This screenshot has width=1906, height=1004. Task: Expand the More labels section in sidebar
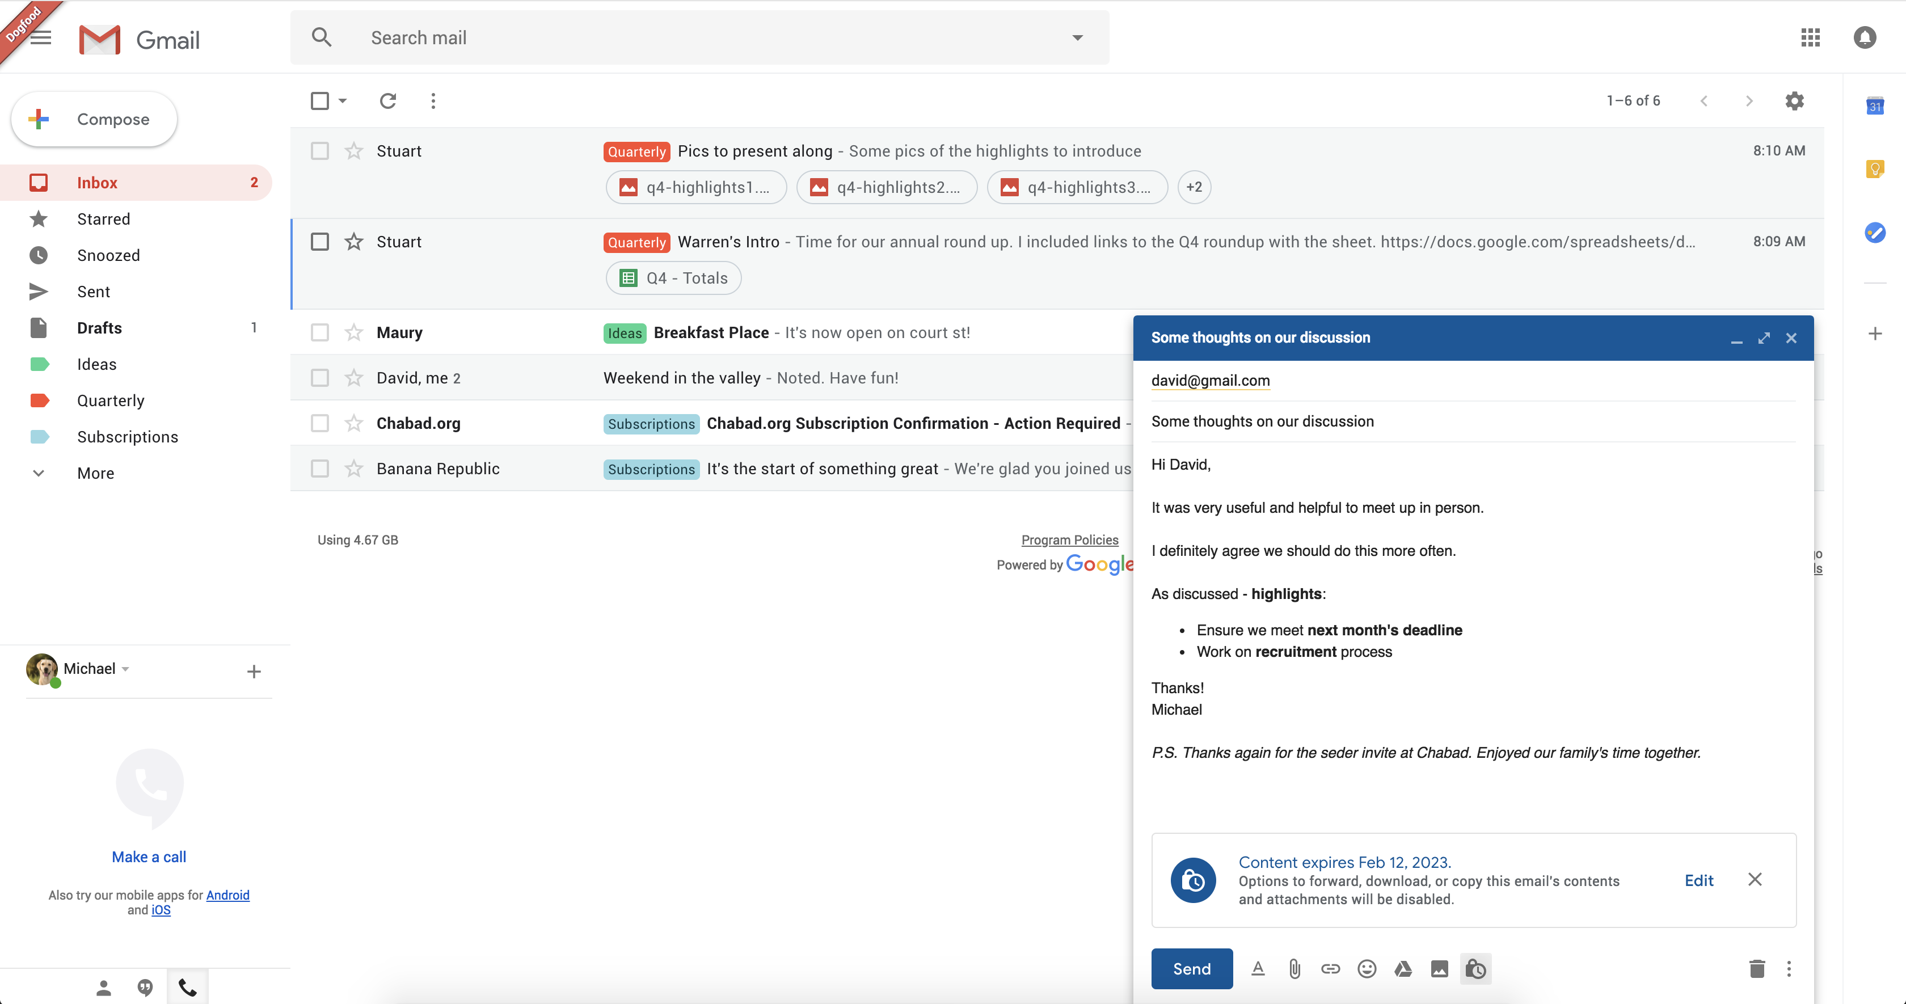coord(95,473)
